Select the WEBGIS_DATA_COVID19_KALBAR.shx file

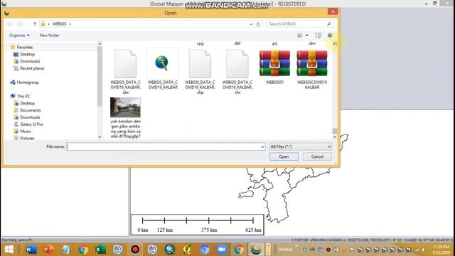237,63
